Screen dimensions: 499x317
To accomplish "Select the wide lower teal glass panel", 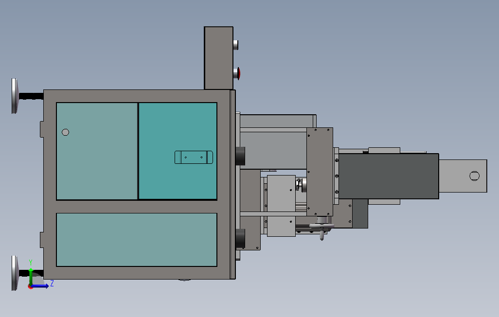I will 137,240.
